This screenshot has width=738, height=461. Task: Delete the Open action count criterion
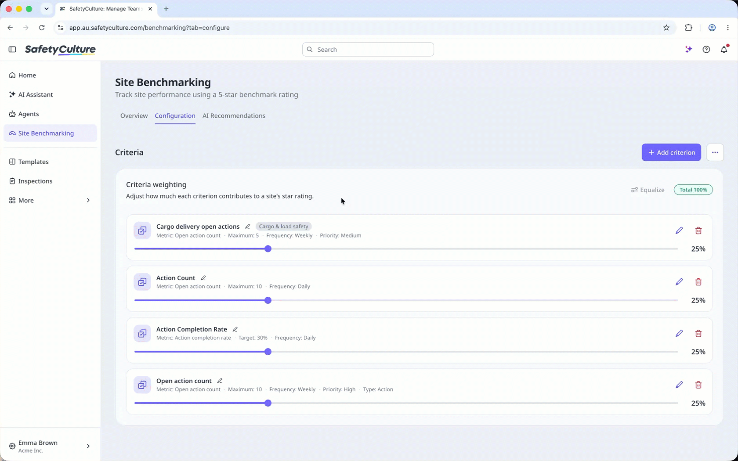tap(698, 385)
